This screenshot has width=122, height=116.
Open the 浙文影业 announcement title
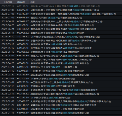61,48
